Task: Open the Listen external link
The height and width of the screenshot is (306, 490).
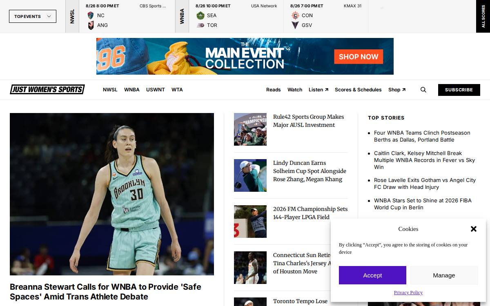Action: [318, 90]
